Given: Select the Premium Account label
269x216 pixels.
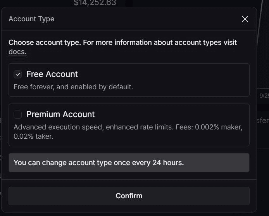Looking at the screenshot, I should (60, 114).
